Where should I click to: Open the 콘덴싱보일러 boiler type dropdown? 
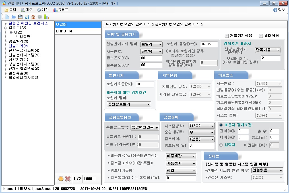(x=129, y=104)
